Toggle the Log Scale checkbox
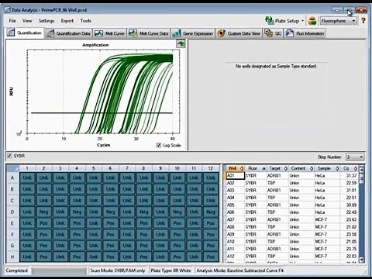Image resolution: width=372 pixels, height=279 pixels. pyautogui.click(x=159, y=145)
